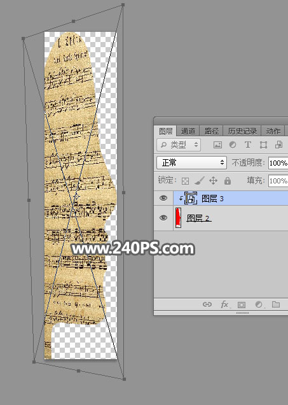The height and width of the screenshot is (405, 288).
Task: Click the bottom-middle transform edge handle
Action: point(79,371)
